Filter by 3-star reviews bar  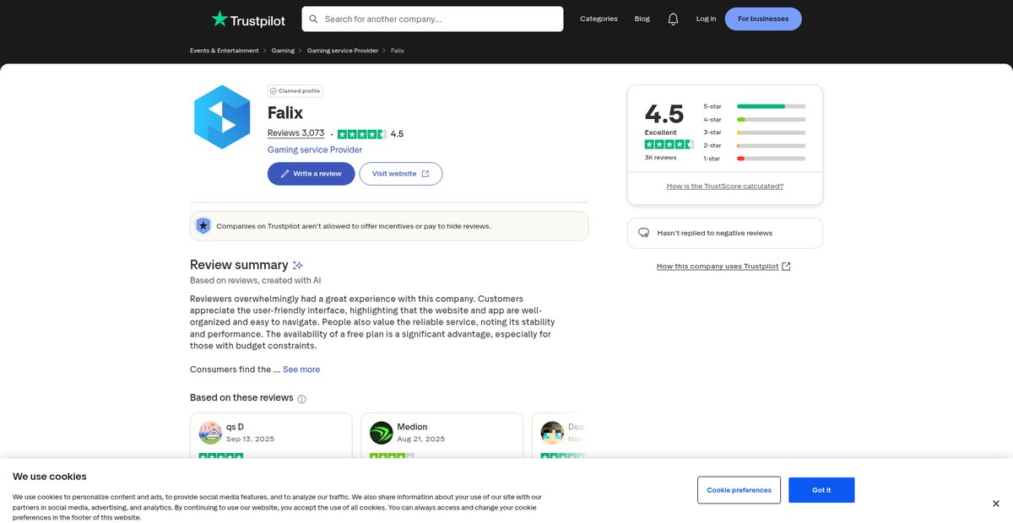tap(755, 132)
